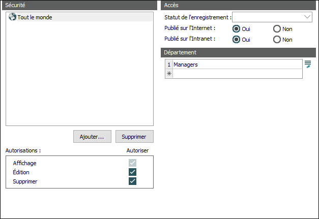
Task: Uncheck the Édition authorization checkbox
Action: [133, 172]
